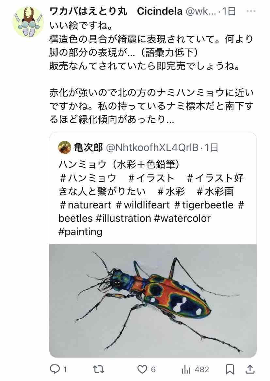Open the share icon
The height and width of the screenshot is (381, 270).
click(x=250, y=369)
